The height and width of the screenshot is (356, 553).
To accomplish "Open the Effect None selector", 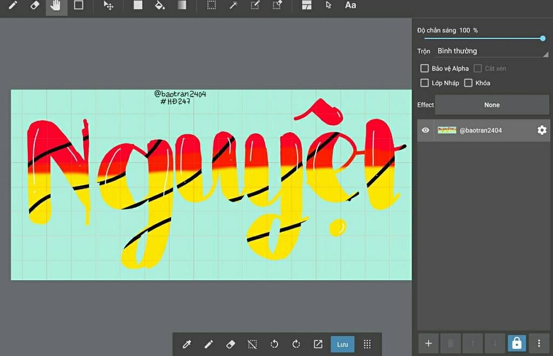I will (492, 105).
